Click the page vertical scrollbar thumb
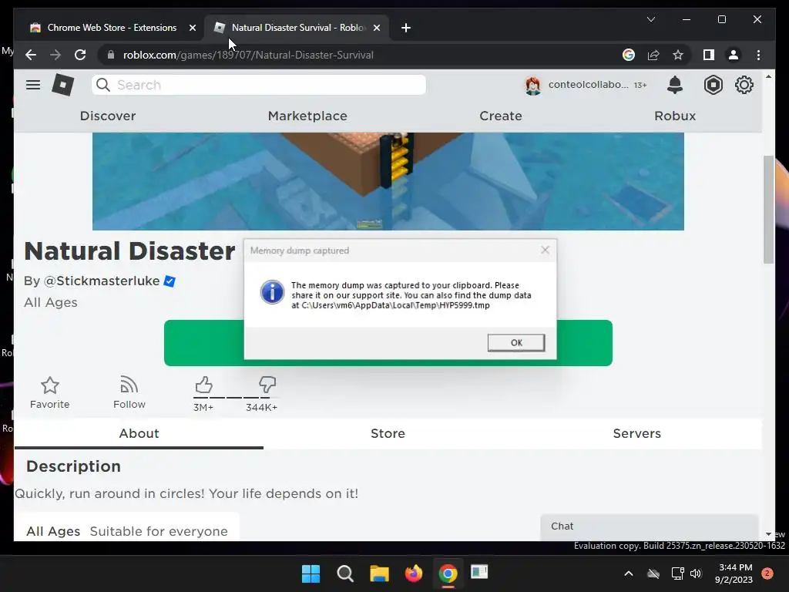 tap(768, 209)
